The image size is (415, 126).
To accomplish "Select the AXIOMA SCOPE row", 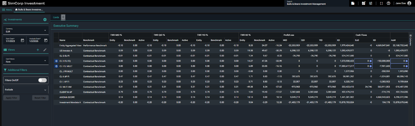I will [231, 97].
